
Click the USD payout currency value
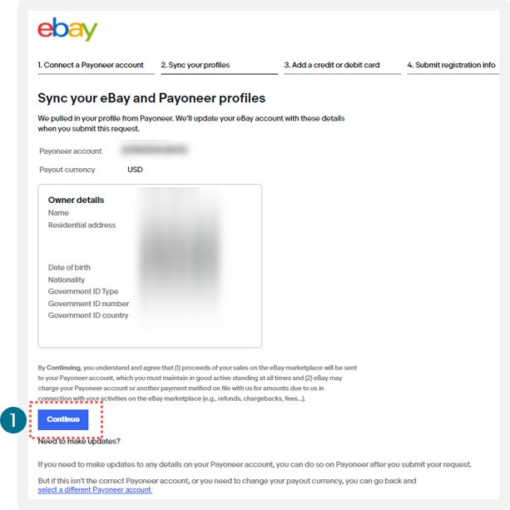[135, 170]
